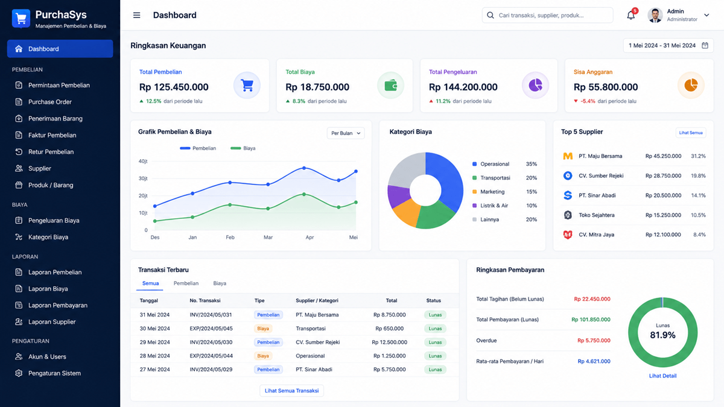Expand the Admin profile menu chevron
The height and width of the screenshot is (407, 724).
pyautogui.click(x=707, y=15)
